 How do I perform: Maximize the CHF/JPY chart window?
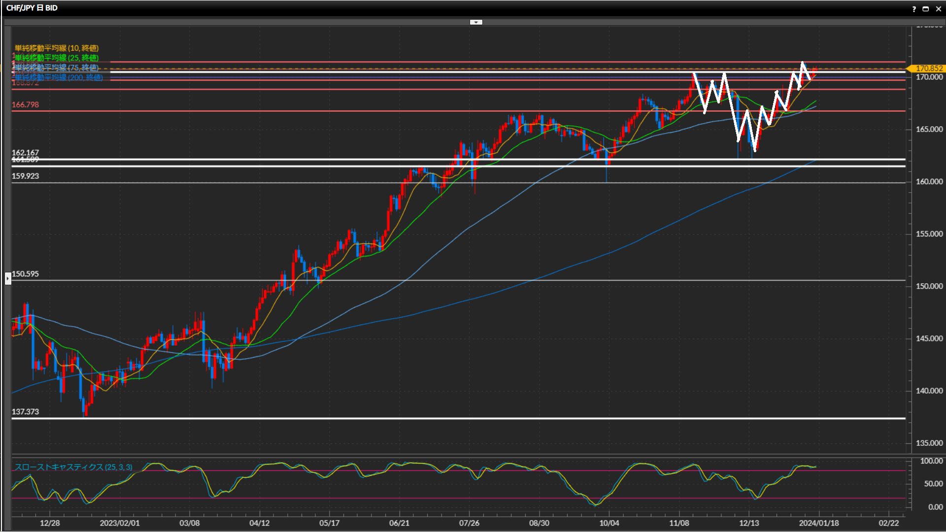click(925, 9)
